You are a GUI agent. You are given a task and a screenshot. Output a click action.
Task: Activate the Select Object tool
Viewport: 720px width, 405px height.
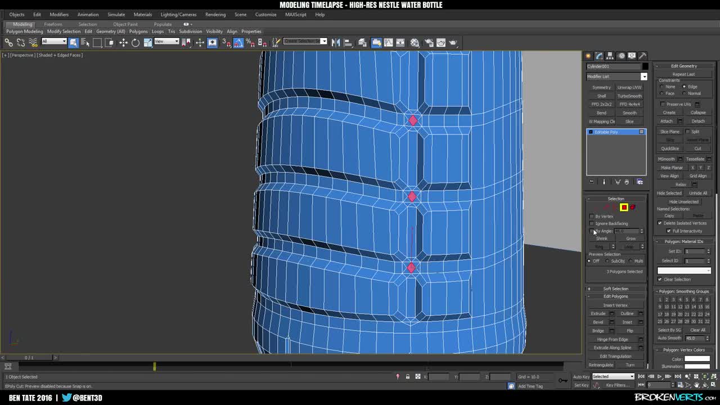[73, 43]
